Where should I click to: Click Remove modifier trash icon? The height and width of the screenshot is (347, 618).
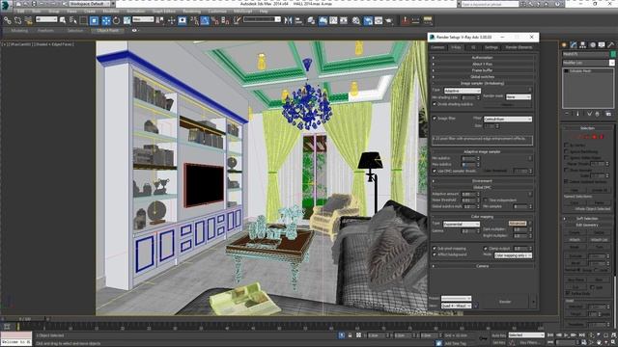tap(598, 114)
